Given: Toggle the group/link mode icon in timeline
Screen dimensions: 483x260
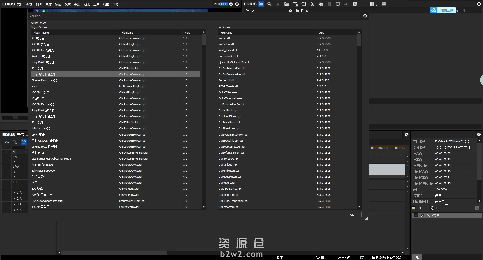Looking at the screenshot, I should click(x=24, y=142).
